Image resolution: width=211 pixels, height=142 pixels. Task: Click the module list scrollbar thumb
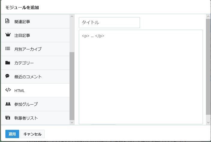coord(72,86)
